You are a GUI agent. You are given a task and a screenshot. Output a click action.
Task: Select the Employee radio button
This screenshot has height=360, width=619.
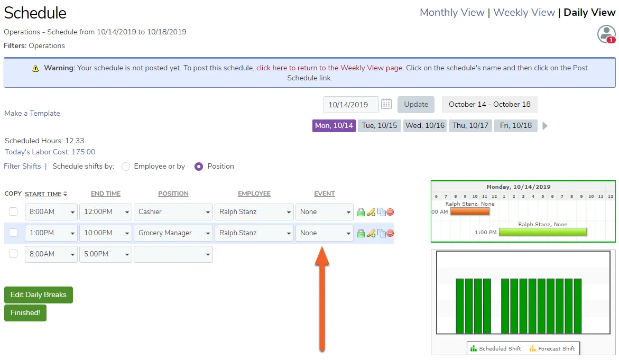click(125, 167)
